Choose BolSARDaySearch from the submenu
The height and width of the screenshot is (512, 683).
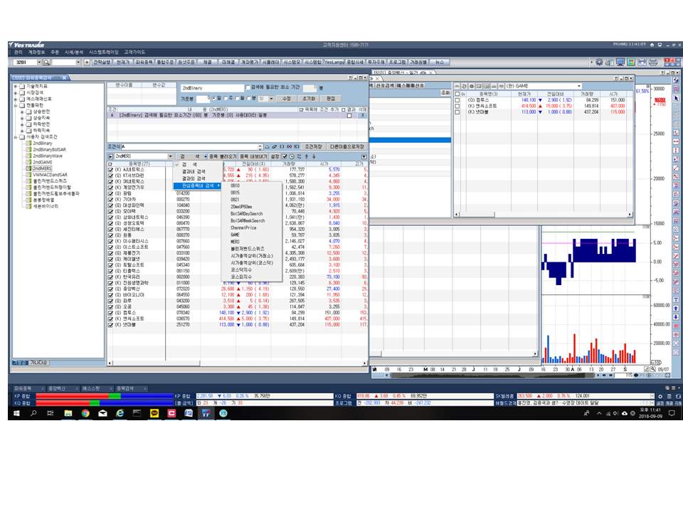tap(246, 214)
